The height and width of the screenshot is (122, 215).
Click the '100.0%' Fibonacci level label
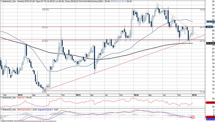point(45,10)
